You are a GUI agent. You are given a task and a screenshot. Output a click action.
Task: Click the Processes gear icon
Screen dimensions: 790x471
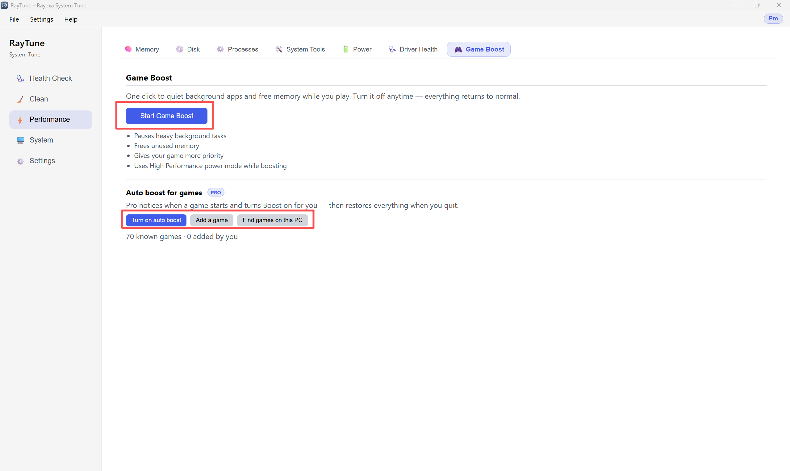[x=220, y=49]
